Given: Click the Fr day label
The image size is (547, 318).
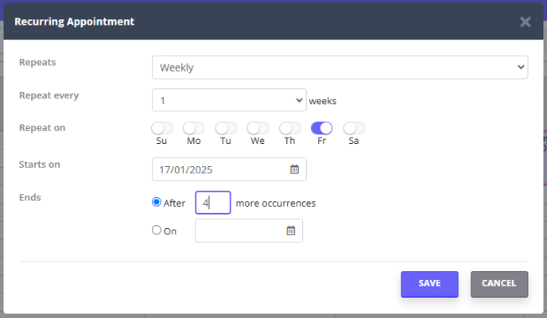Looking at the screenshot, I should pos(322,141).
